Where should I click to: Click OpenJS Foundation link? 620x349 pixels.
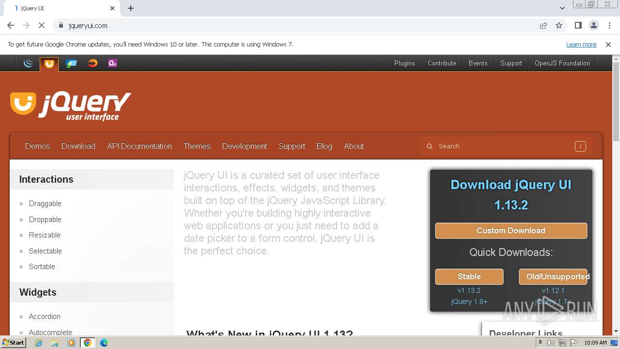click(562, 63)
